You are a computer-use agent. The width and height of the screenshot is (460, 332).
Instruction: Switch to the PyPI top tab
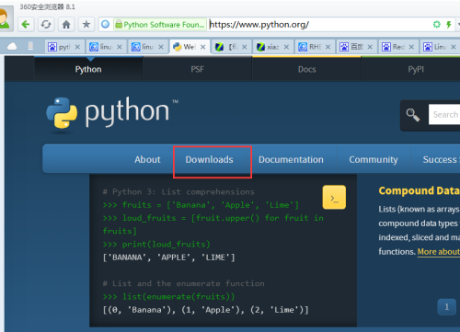point(416,69)
